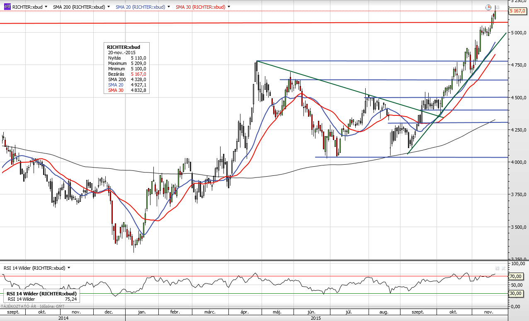This screenshot has height=321, width=529.
Task: Open the red SMA 30 indicator dropdown
Action: [x=229, y=7]
